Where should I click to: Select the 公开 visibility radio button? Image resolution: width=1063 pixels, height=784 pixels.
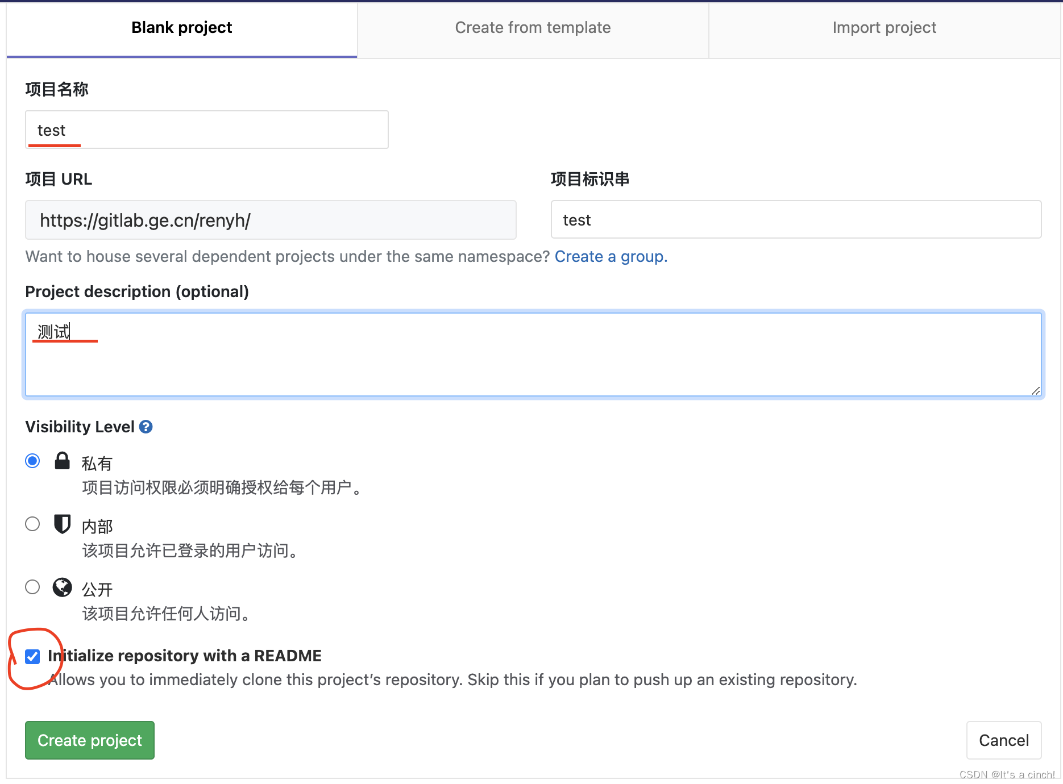coord(32,587)
